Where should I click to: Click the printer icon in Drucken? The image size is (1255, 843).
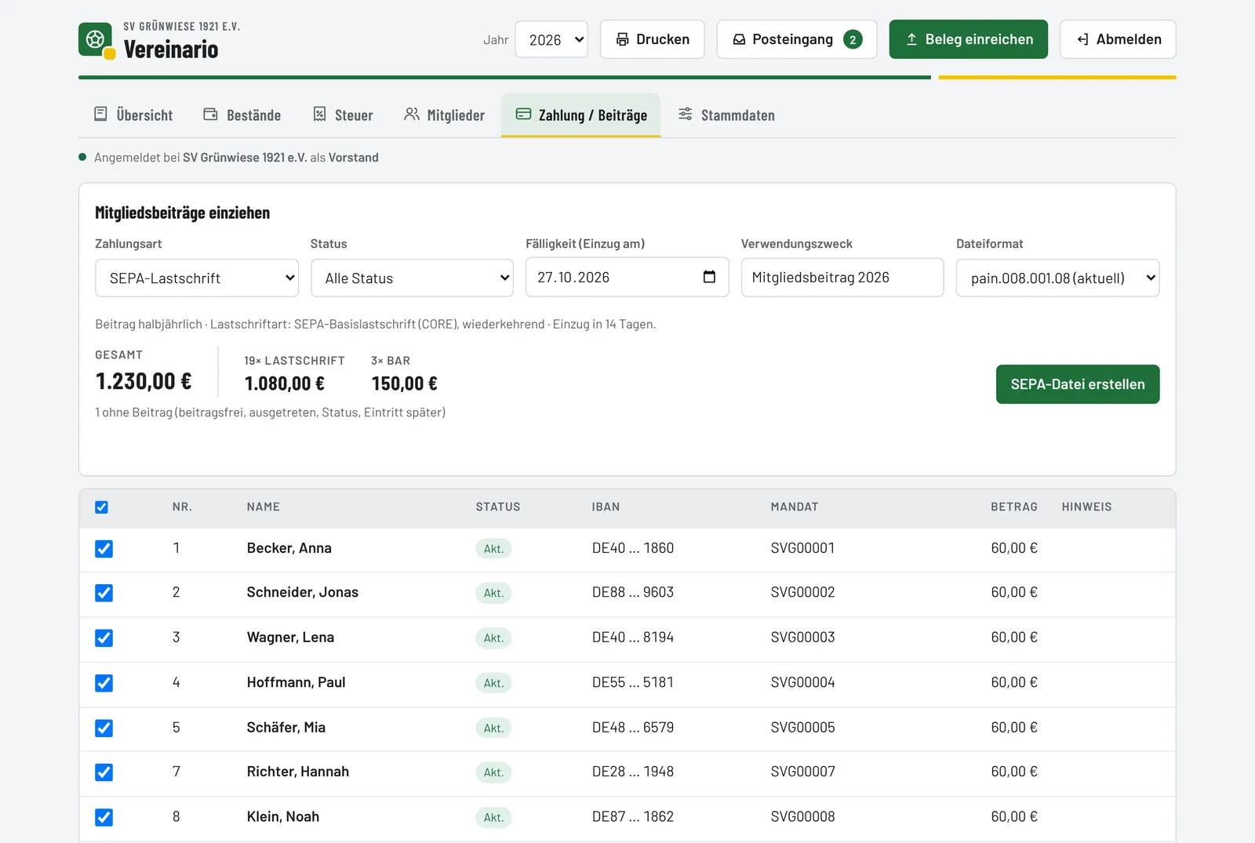coord(622,39)
